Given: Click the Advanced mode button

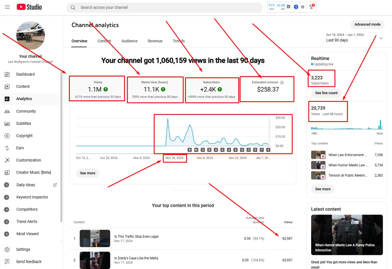Looking at the screenshot, I should click(x=367, y=24).
